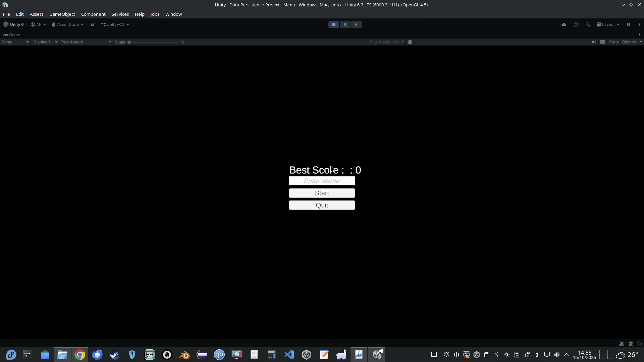Image resolution: width=644 pixels, height=362 pixels.
Task: Click the status bar cache server icon
Action: (x=631, y=344)
